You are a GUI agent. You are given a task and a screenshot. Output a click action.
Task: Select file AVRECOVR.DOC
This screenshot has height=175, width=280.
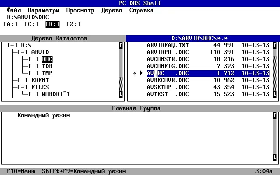pos(208,80)
